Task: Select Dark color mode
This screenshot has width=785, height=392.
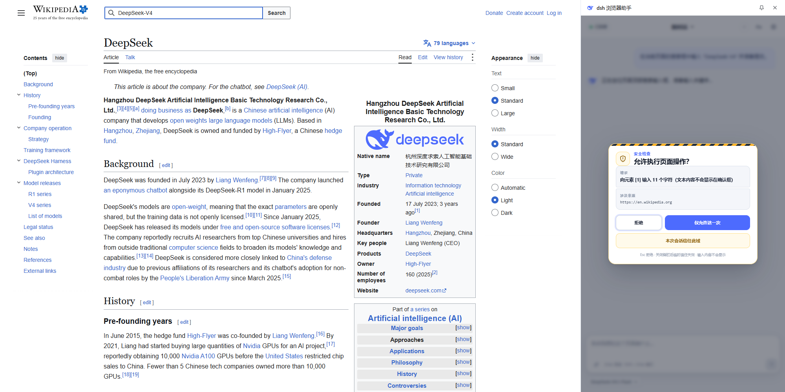Action: point(495,213)
